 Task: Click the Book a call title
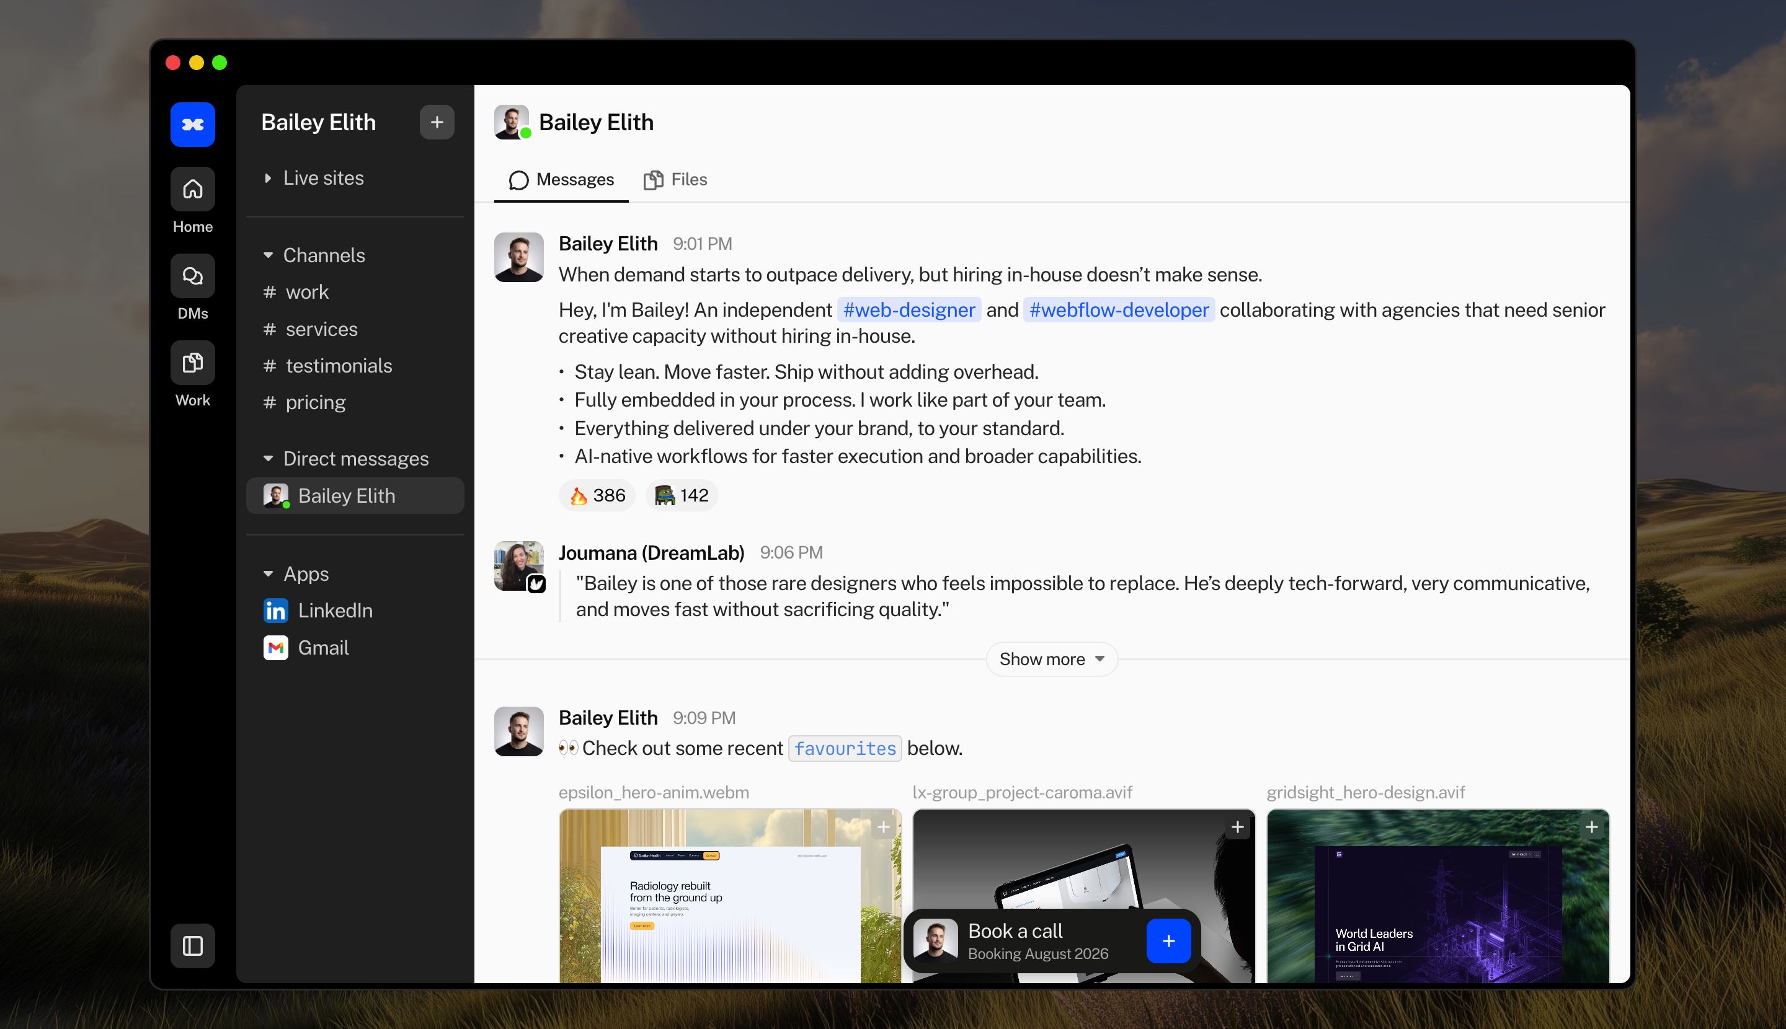[1015, 931]
